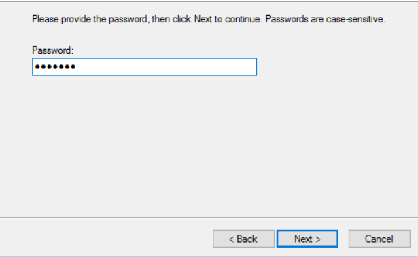418x257 pixels.
Task: Click "Please provide the password" text
Action: click(x=90, y=19)
